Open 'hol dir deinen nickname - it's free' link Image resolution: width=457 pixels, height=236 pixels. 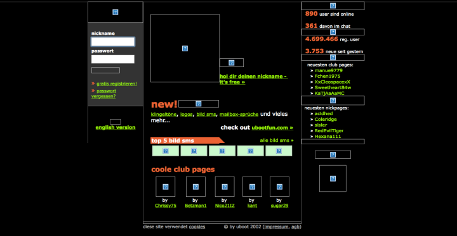click(253, 79)
